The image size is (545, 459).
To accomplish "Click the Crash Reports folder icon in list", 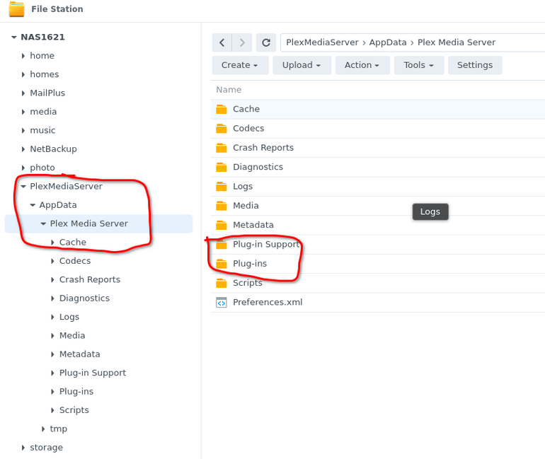I will 222,148.
